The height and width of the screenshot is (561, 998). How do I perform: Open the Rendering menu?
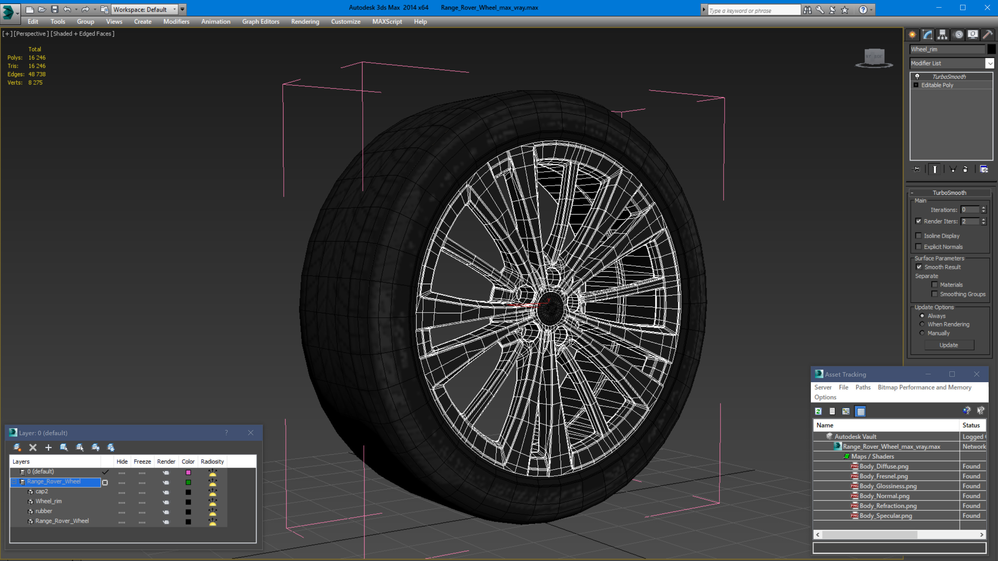point(305,22)
